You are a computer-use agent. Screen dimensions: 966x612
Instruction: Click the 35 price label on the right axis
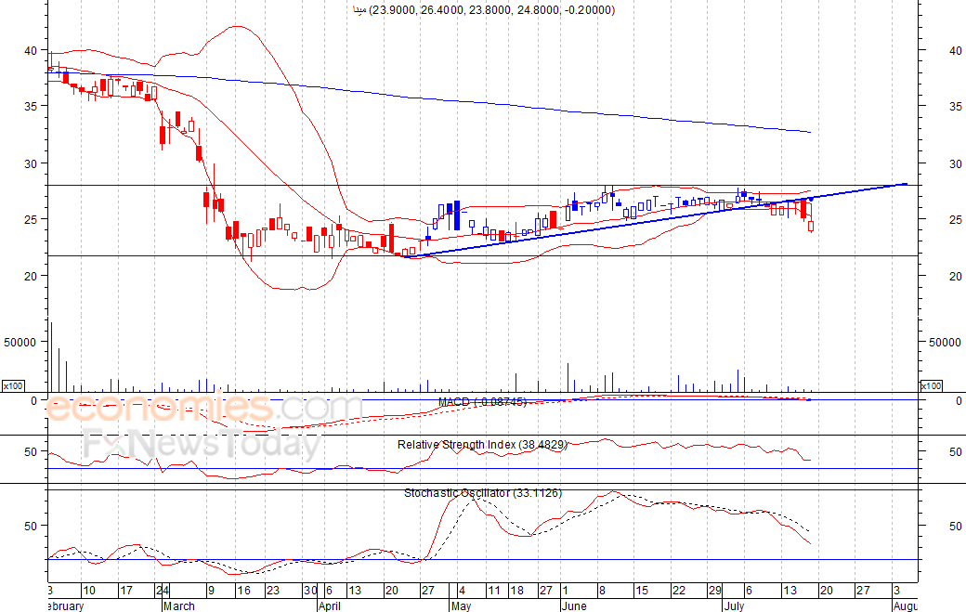click(x=956, y=107)
